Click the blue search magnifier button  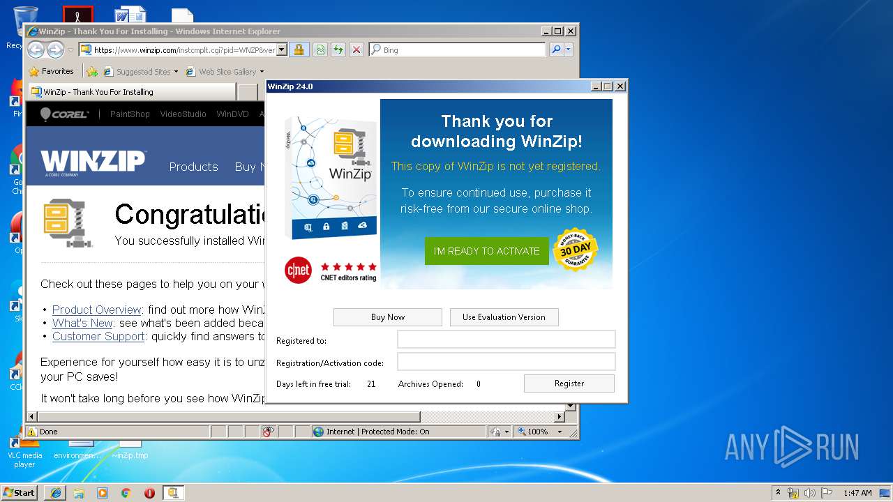pyautogui.click(x=556, y=50)
